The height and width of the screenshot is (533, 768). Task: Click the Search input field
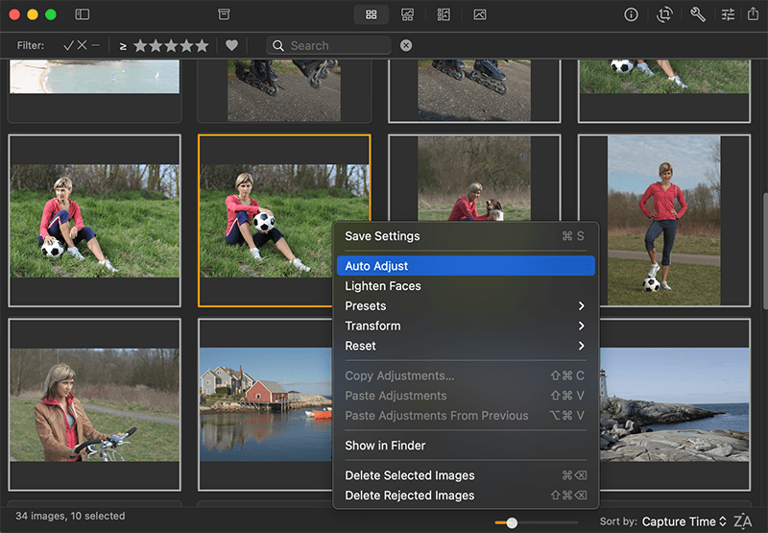tap(328, 45)
